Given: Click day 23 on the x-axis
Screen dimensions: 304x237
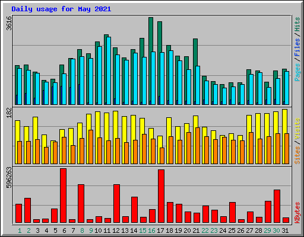Looking at the screenshot, I should (214, 230).
